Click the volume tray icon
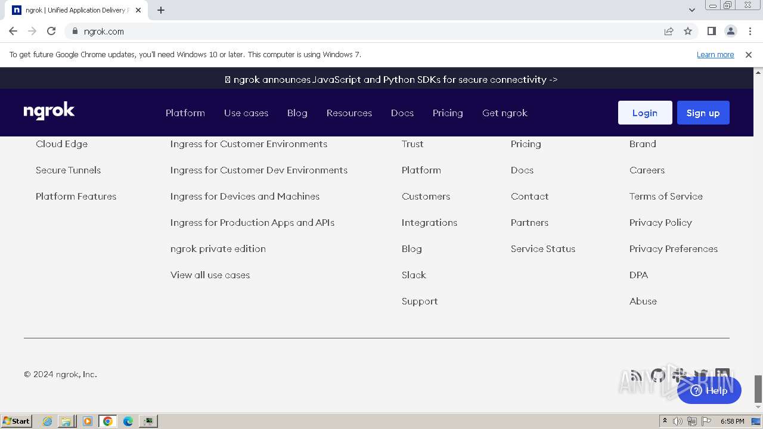The height and width of the screenshot is (429, 763). [x=678, y=421]
